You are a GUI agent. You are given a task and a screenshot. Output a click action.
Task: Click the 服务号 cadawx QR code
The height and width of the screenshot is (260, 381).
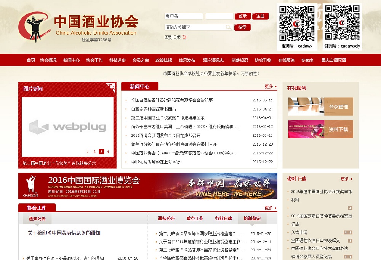[x=297, y=24]
